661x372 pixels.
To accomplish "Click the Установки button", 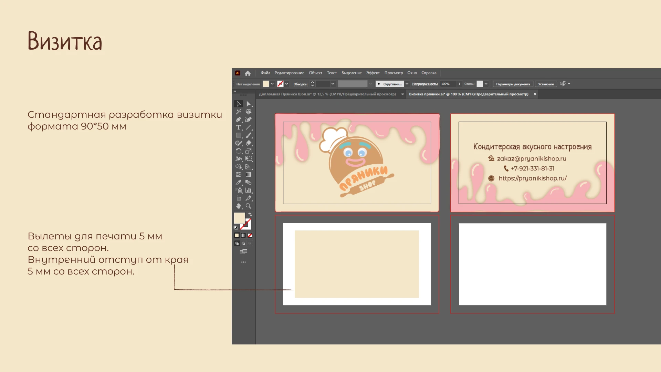I will click(546, 84).
